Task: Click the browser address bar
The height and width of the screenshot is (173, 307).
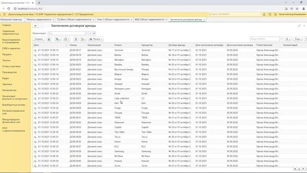Action: coord(149,9)
